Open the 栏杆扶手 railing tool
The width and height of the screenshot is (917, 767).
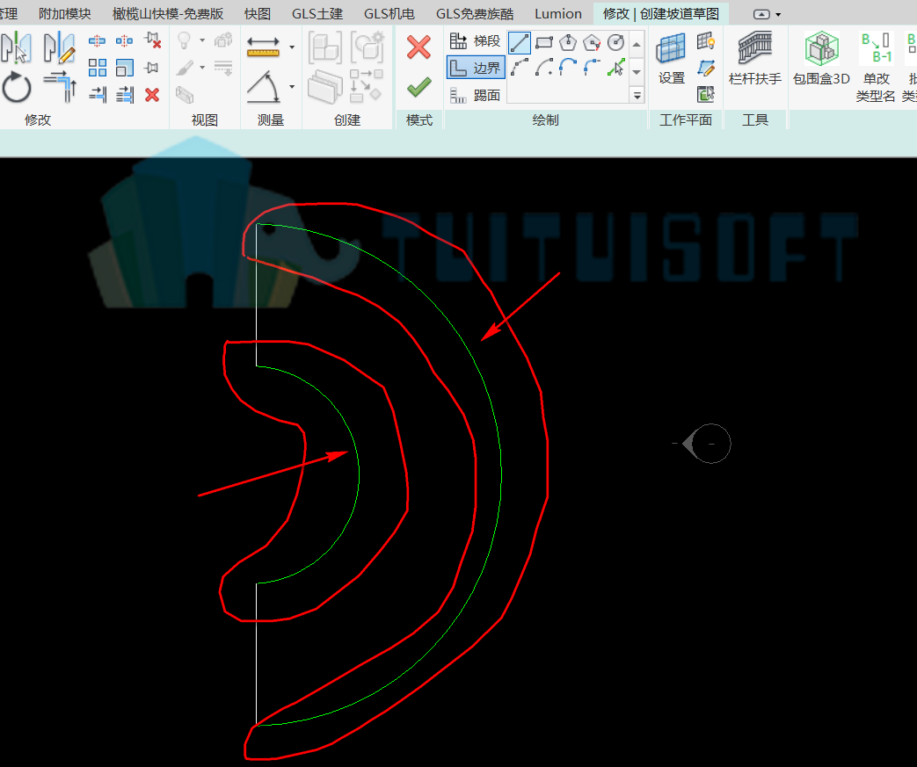pyautogui.click(x=755, y=59)
